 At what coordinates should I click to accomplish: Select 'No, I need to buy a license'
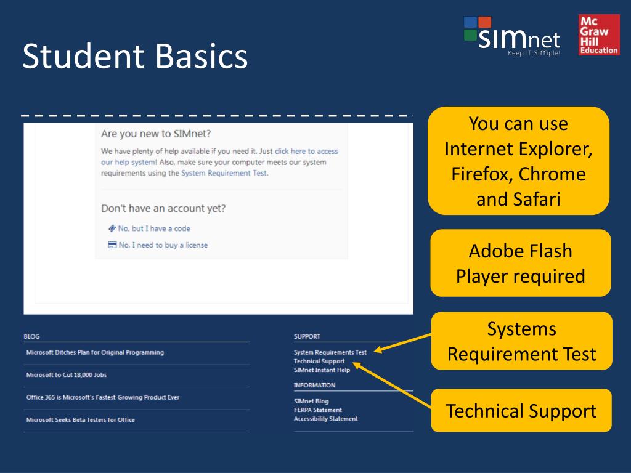point(163,245)
